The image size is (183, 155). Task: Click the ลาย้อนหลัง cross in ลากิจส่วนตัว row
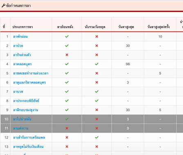67,55
